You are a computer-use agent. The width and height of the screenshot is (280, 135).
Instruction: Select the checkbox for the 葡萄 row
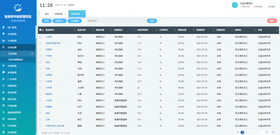point(40,126)
